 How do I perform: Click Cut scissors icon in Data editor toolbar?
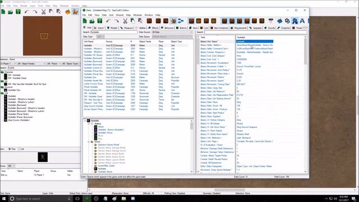tap(125, 21)
